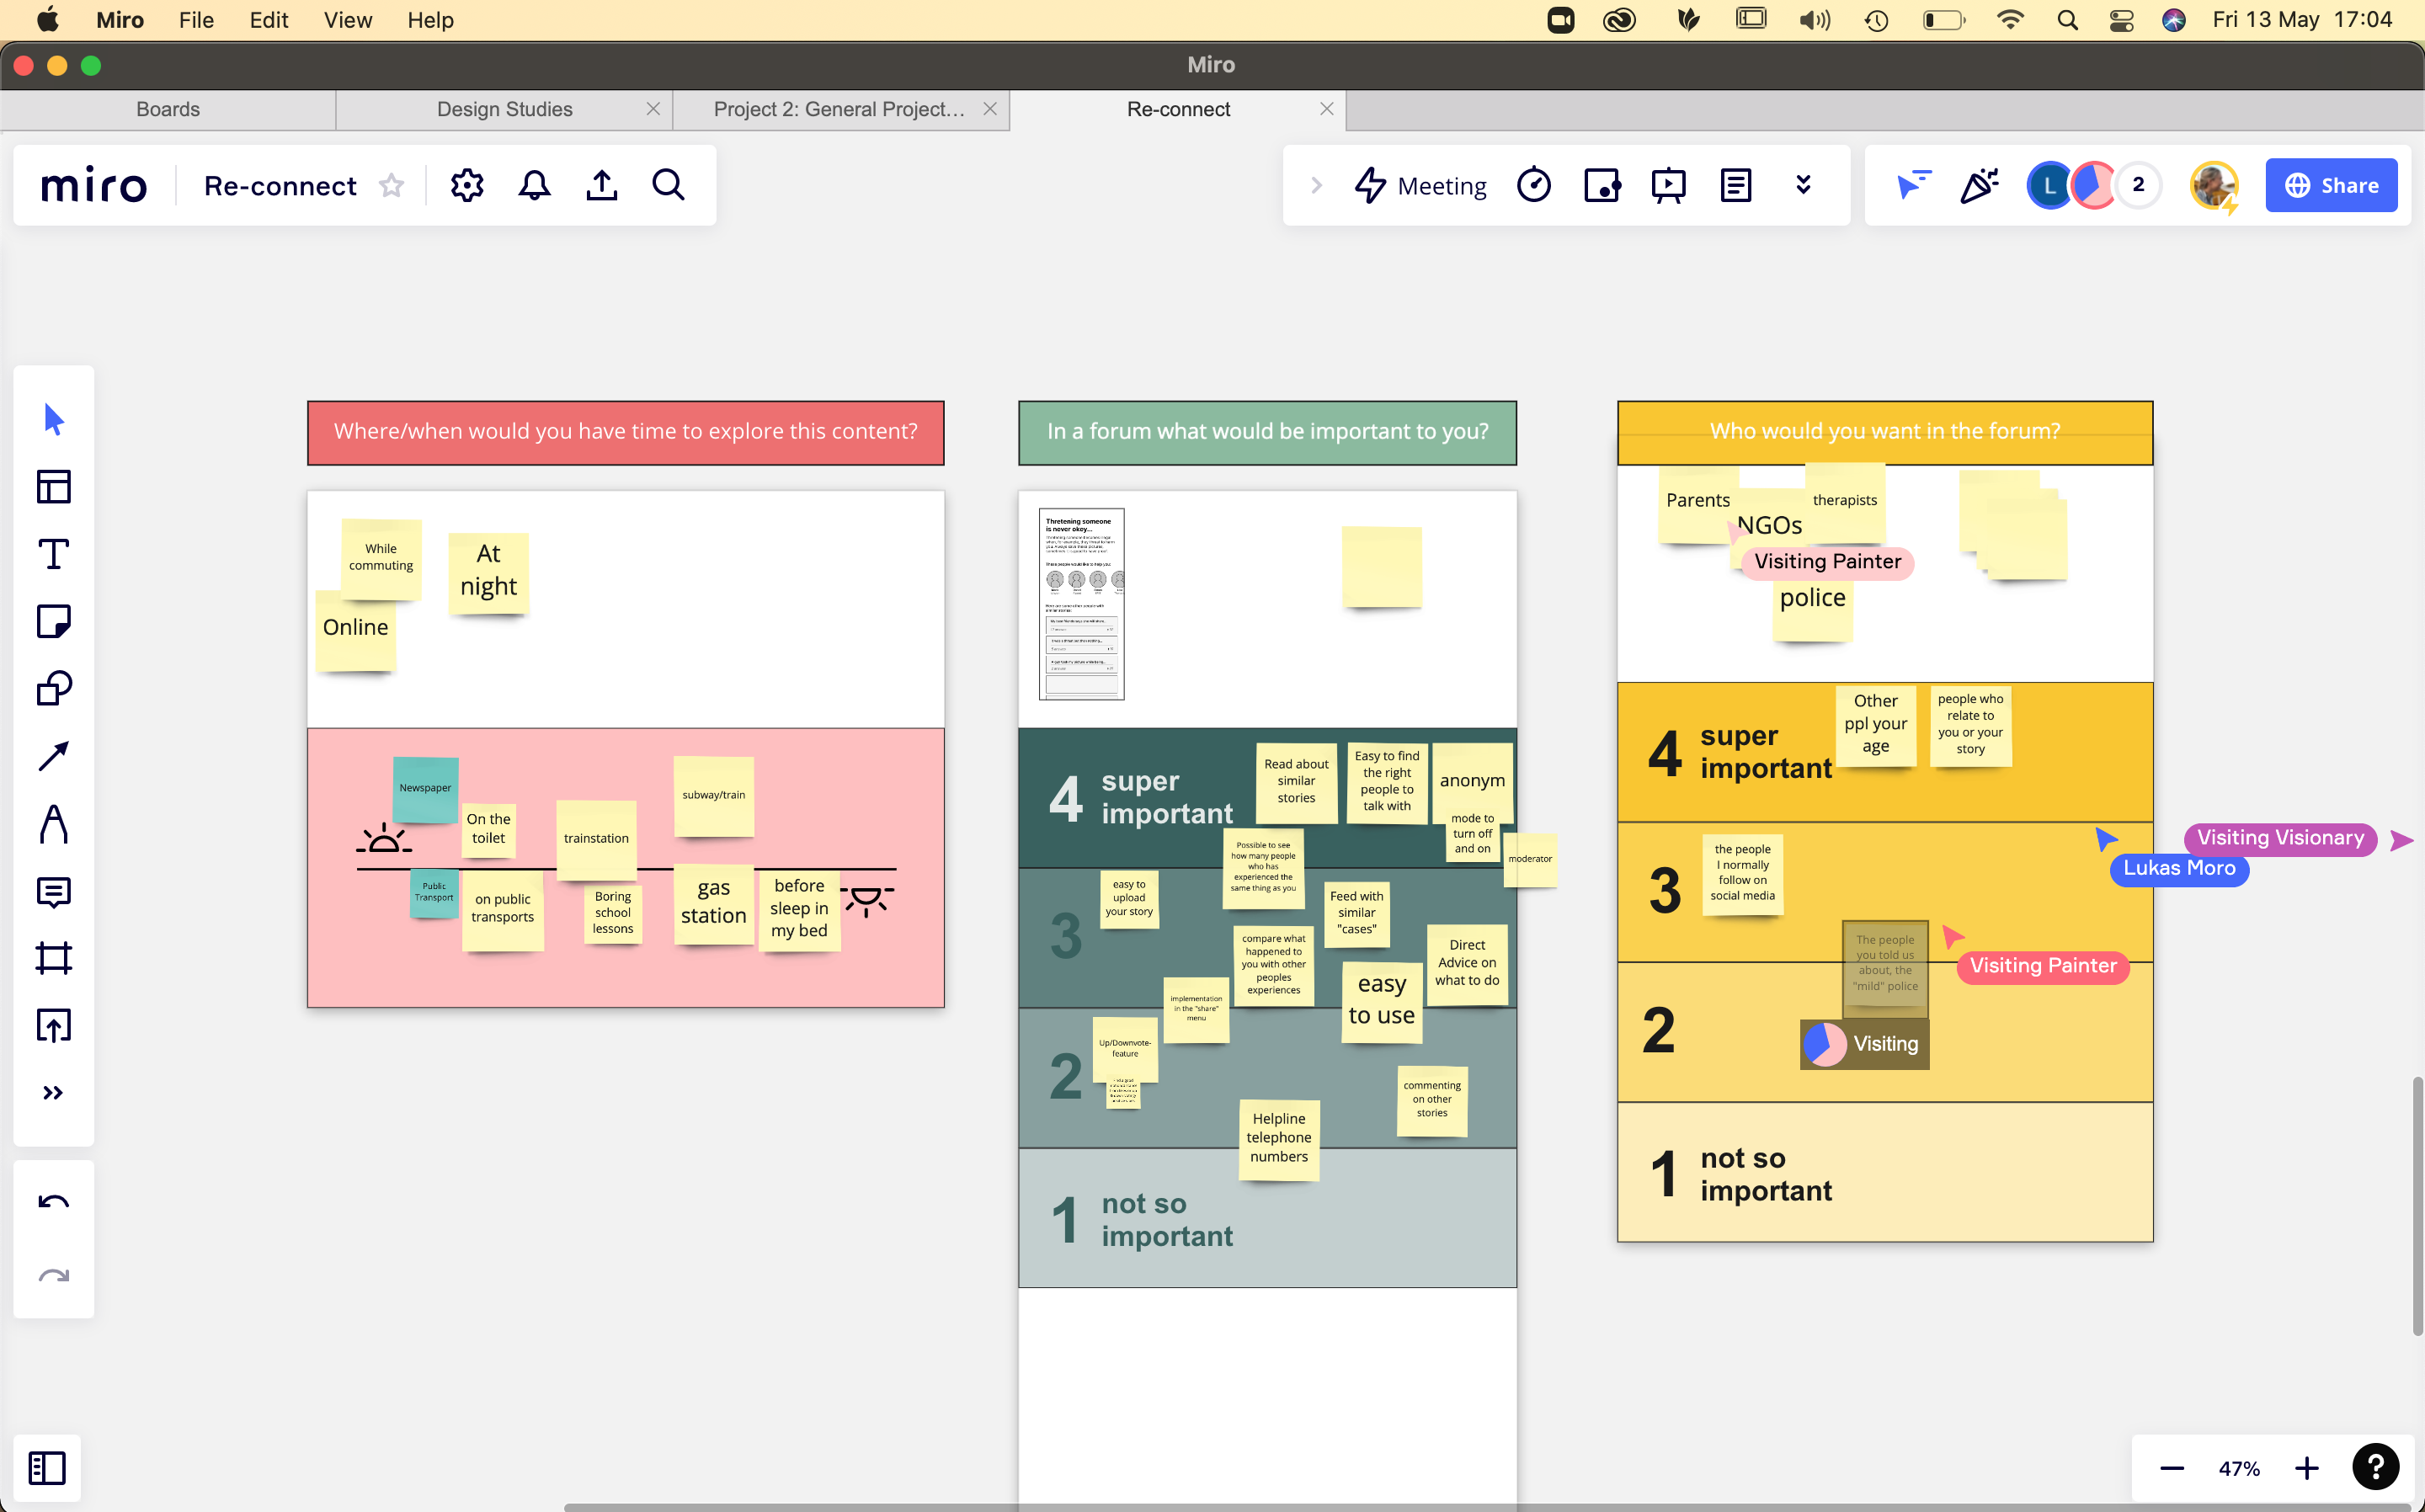Select the Text tool
This screenshot has width=2425, height=1512.
click(53, 554)
